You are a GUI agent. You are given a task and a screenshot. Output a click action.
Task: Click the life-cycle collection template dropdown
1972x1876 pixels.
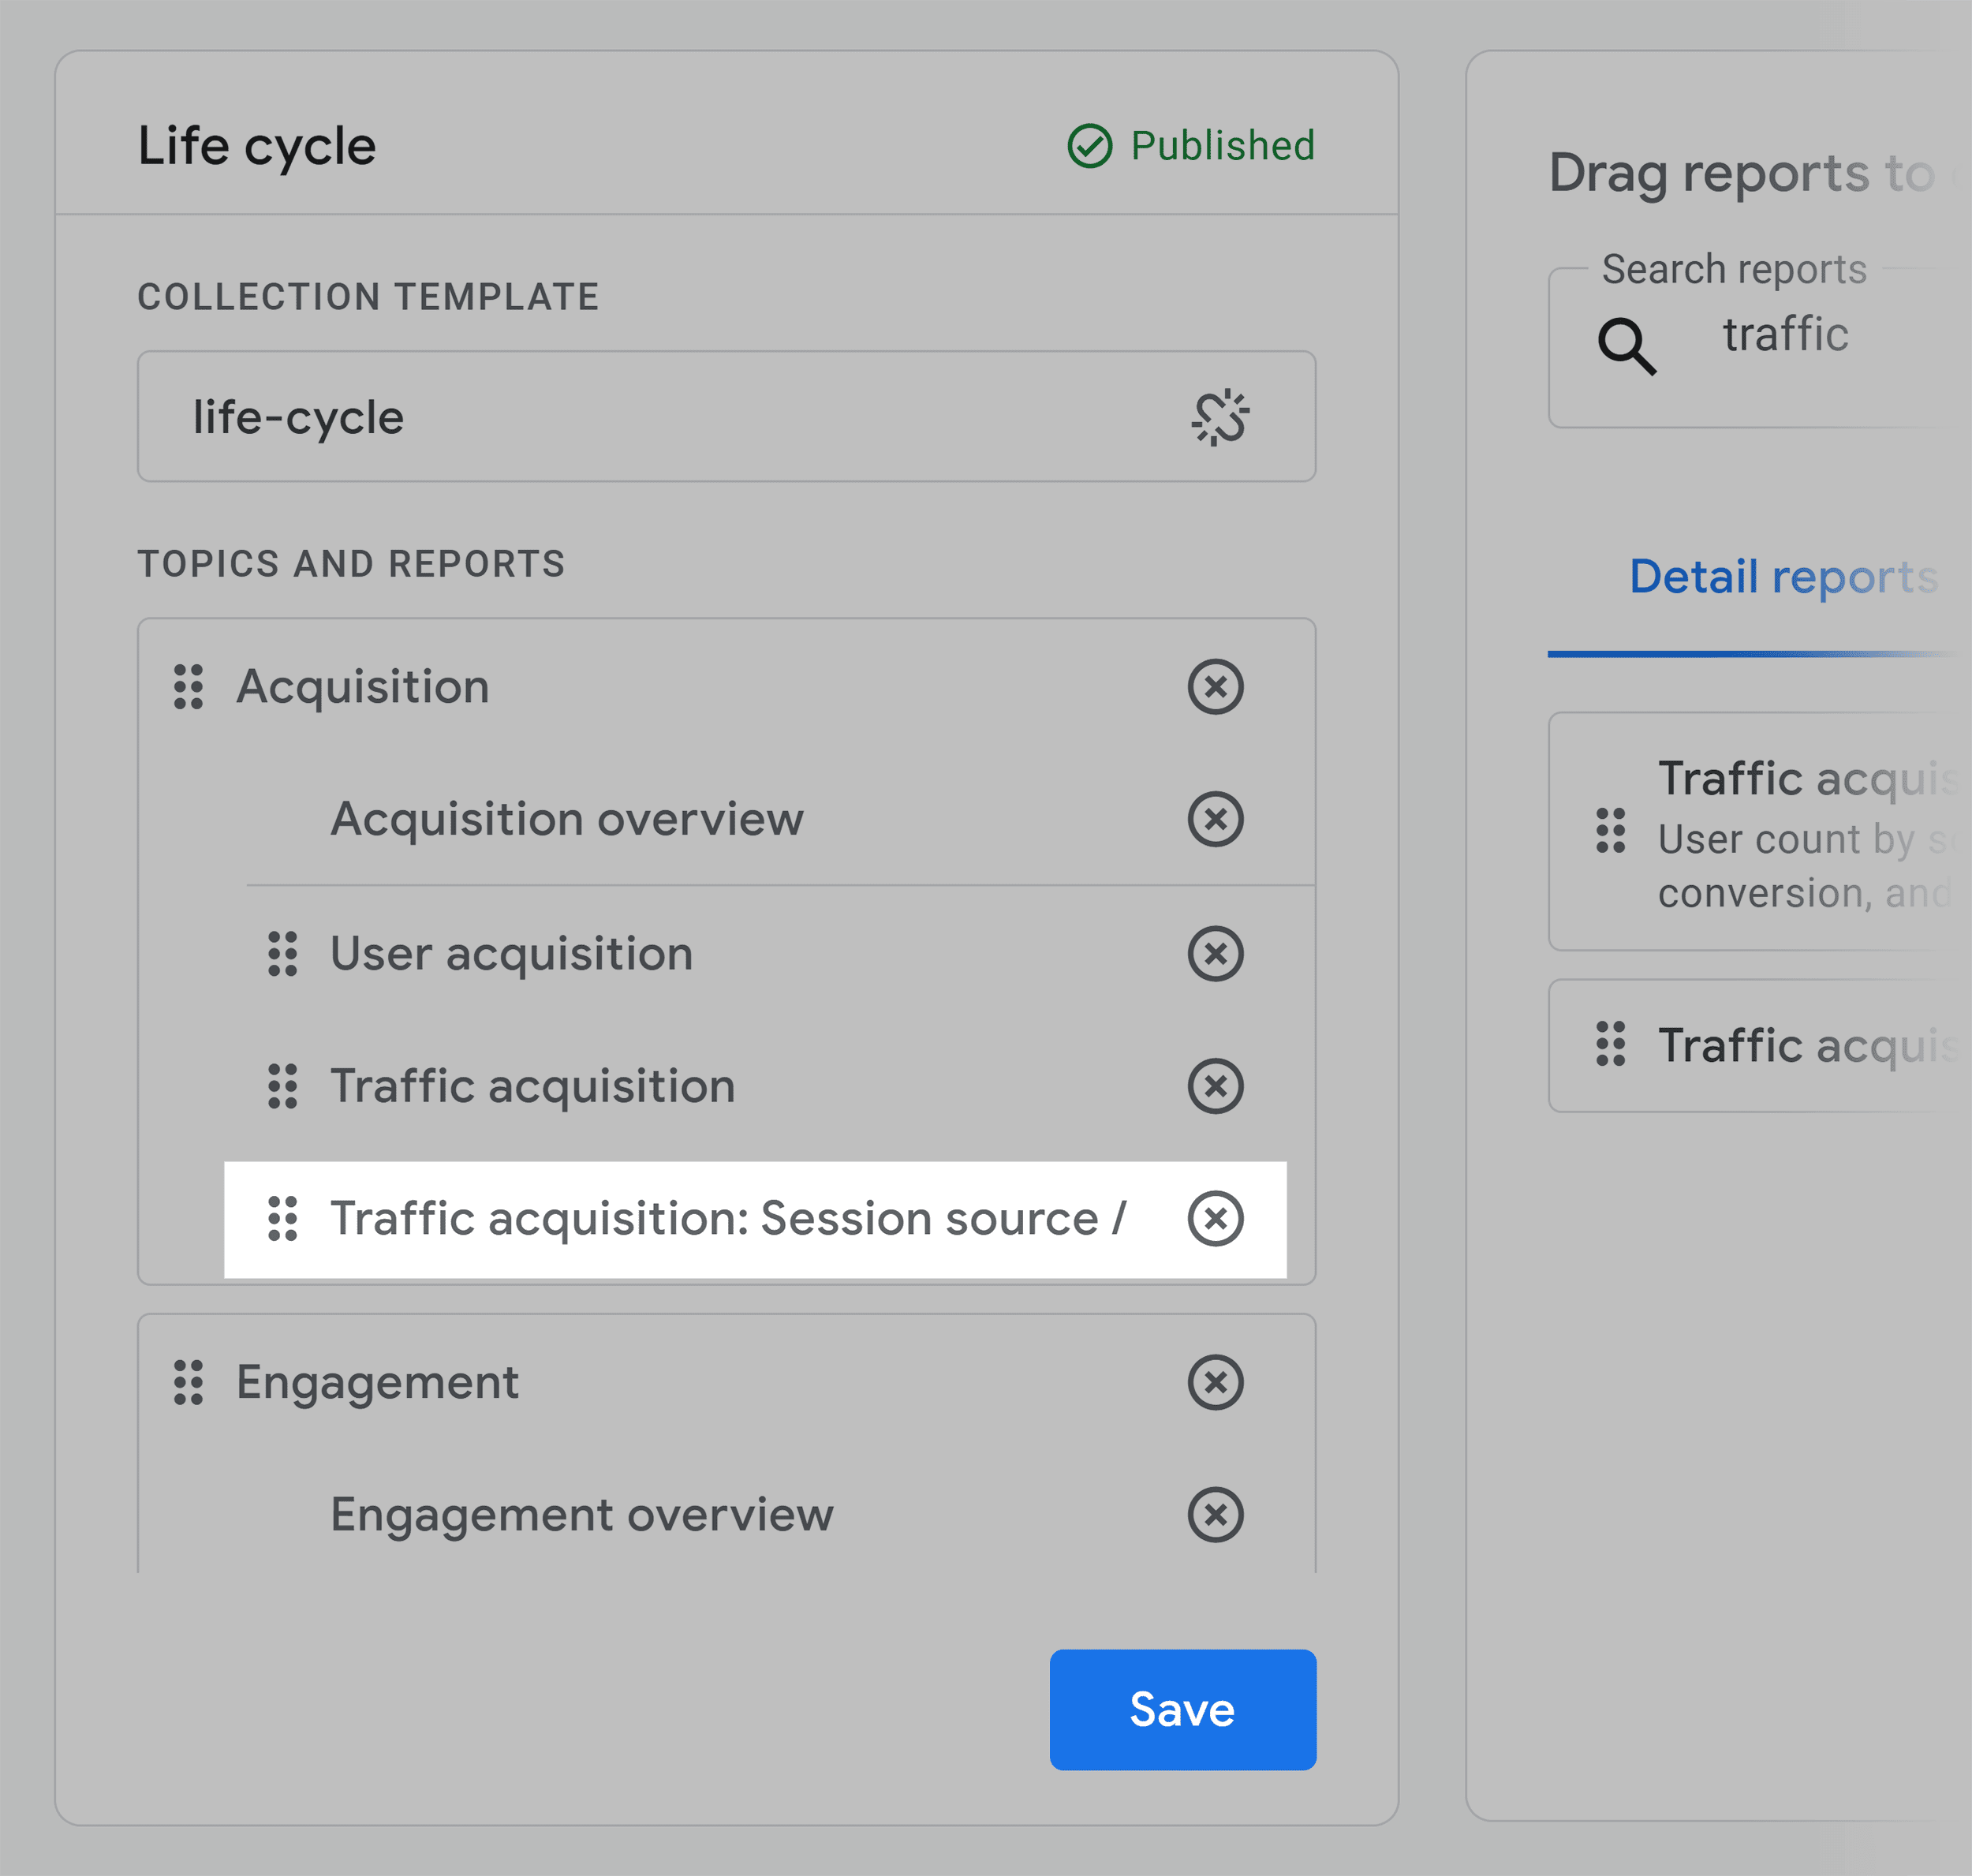tap(727, 417)
